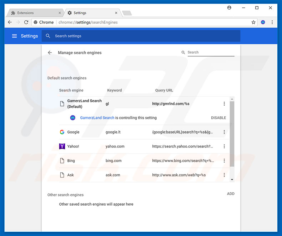282x236 pixels.
Task: Close the Settings tab
Action: pyautogui.click(x=116, y=13)
